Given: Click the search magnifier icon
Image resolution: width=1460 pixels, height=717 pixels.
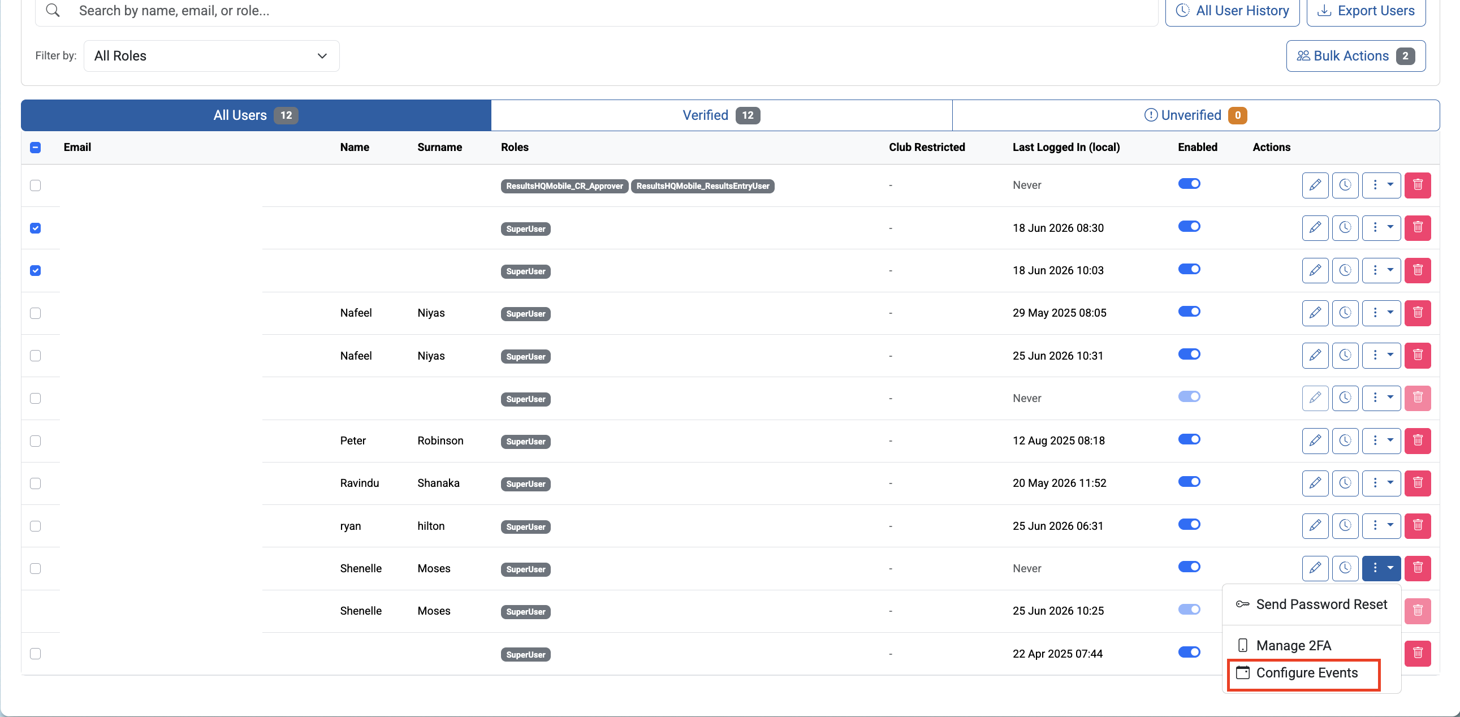Looking at the screenshot, I should [53, 10].
